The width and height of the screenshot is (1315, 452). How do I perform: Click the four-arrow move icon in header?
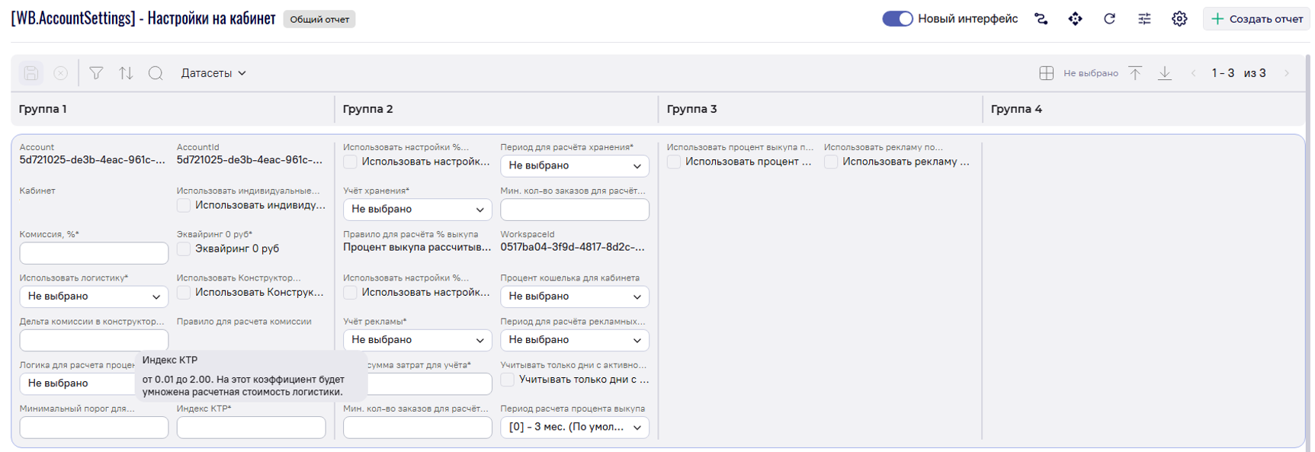[x=1075, y=19]
